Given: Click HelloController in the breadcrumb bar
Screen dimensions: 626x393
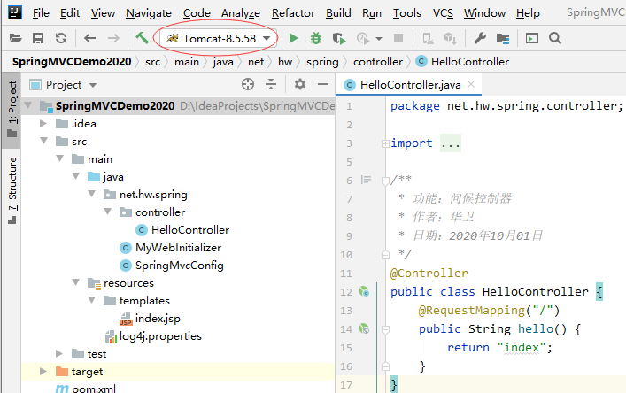Looking at the screenshot, I should coord(462,62).
